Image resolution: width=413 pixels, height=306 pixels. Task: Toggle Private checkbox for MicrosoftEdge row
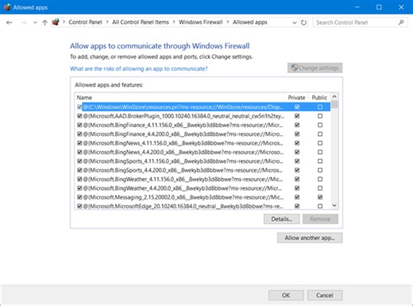coord(297,206)
